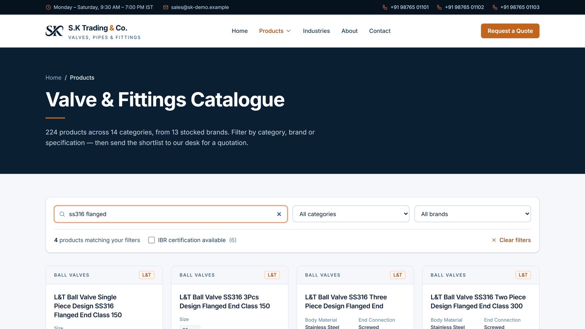Click the Monday – Saturday business hours text
585x329 pixels.
click(x=103, y=7)
